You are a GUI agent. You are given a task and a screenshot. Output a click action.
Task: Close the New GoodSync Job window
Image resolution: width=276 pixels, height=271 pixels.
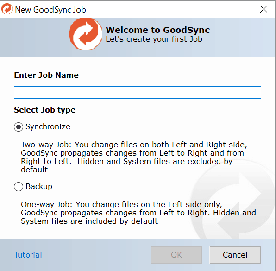point(263,9)
